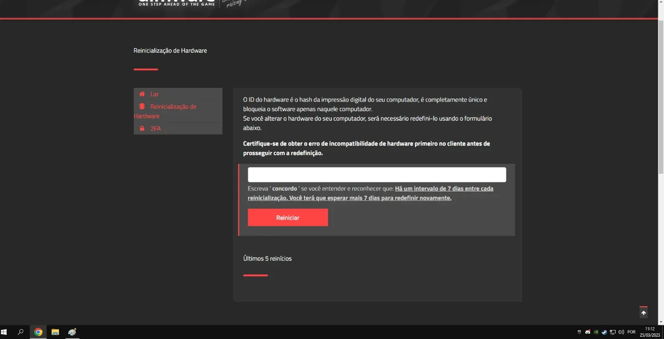664x339 pixels.
Task: Click the 'O ID do hardware' description text
Action: 368,113
